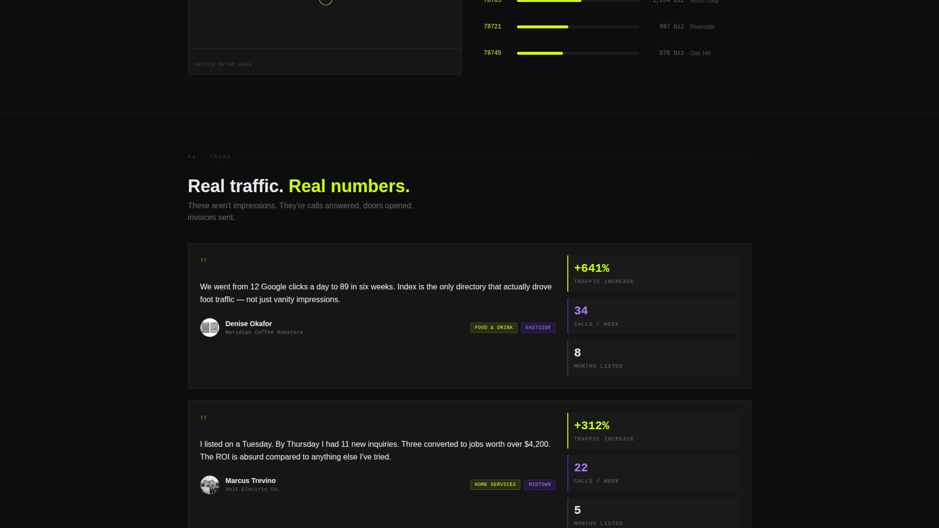Click Marcus Trevino's avatar image

click(x=209, y=484)
